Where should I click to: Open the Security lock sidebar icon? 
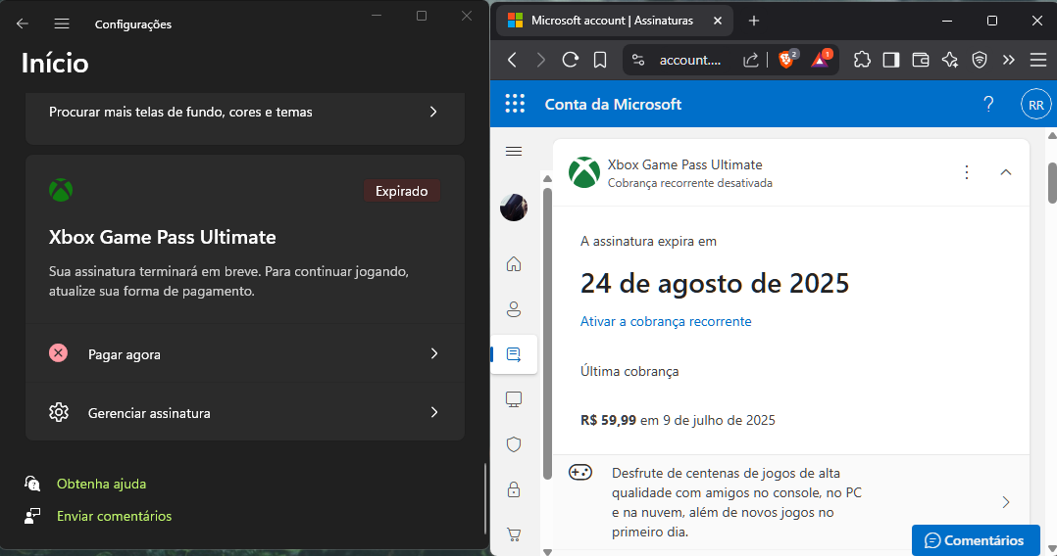(514, 489)
